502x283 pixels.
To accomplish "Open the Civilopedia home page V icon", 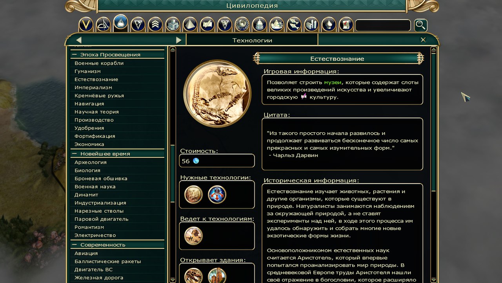I will (x=86, y=25).
